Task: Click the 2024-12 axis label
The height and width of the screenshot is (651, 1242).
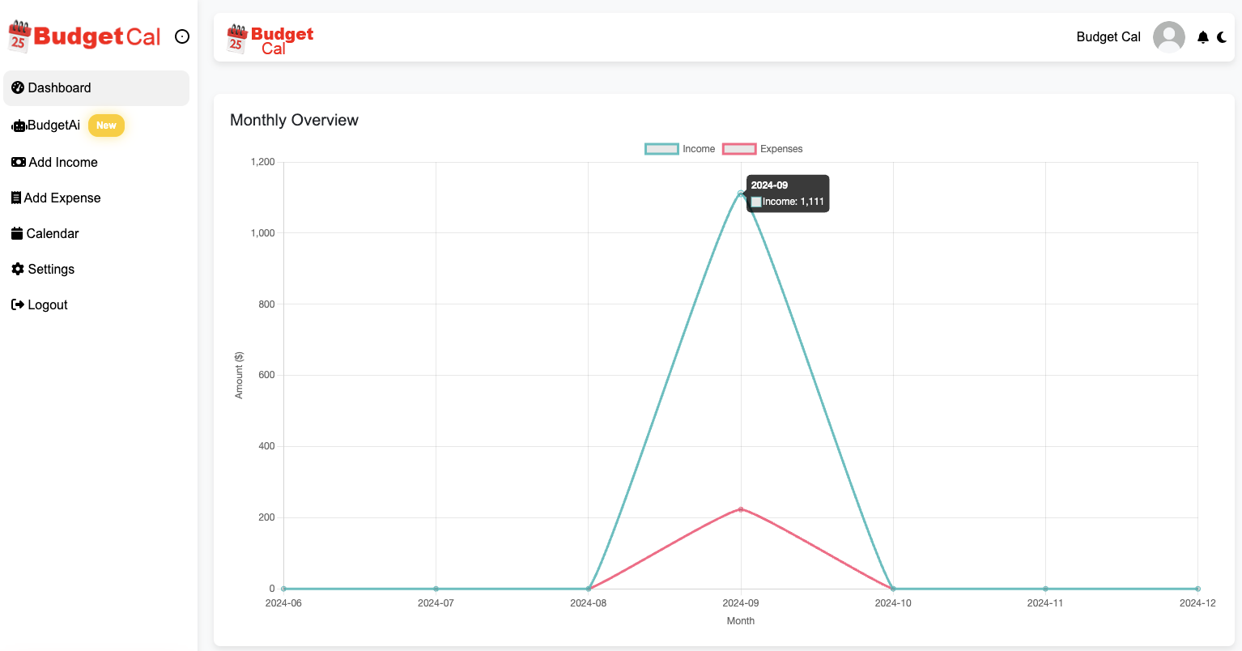Action: [1197, 603]
